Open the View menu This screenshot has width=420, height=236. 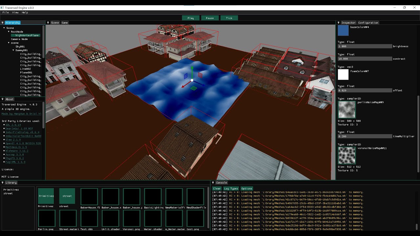15,12
